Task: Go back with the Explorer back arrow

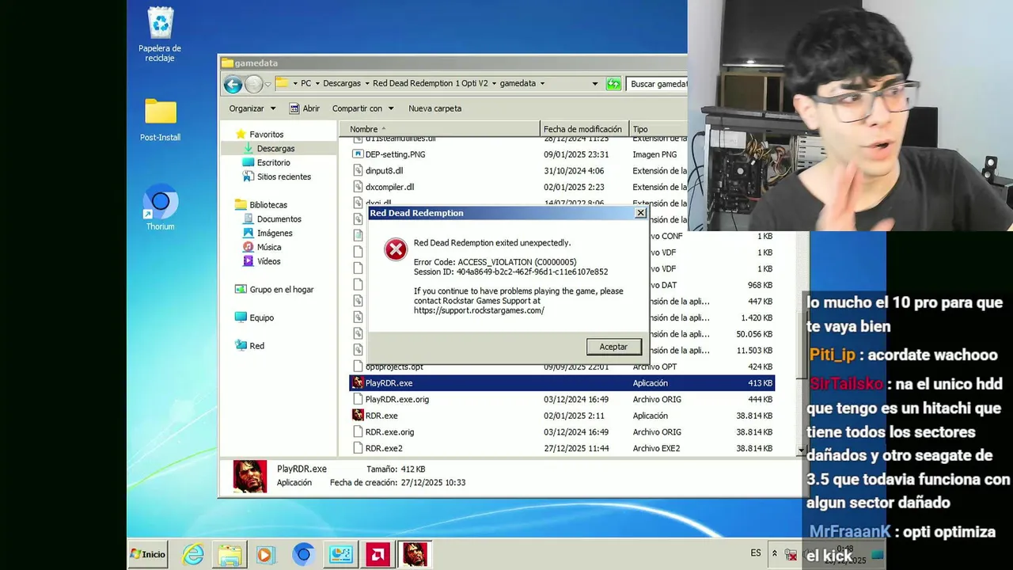Action: click(233, 84)
